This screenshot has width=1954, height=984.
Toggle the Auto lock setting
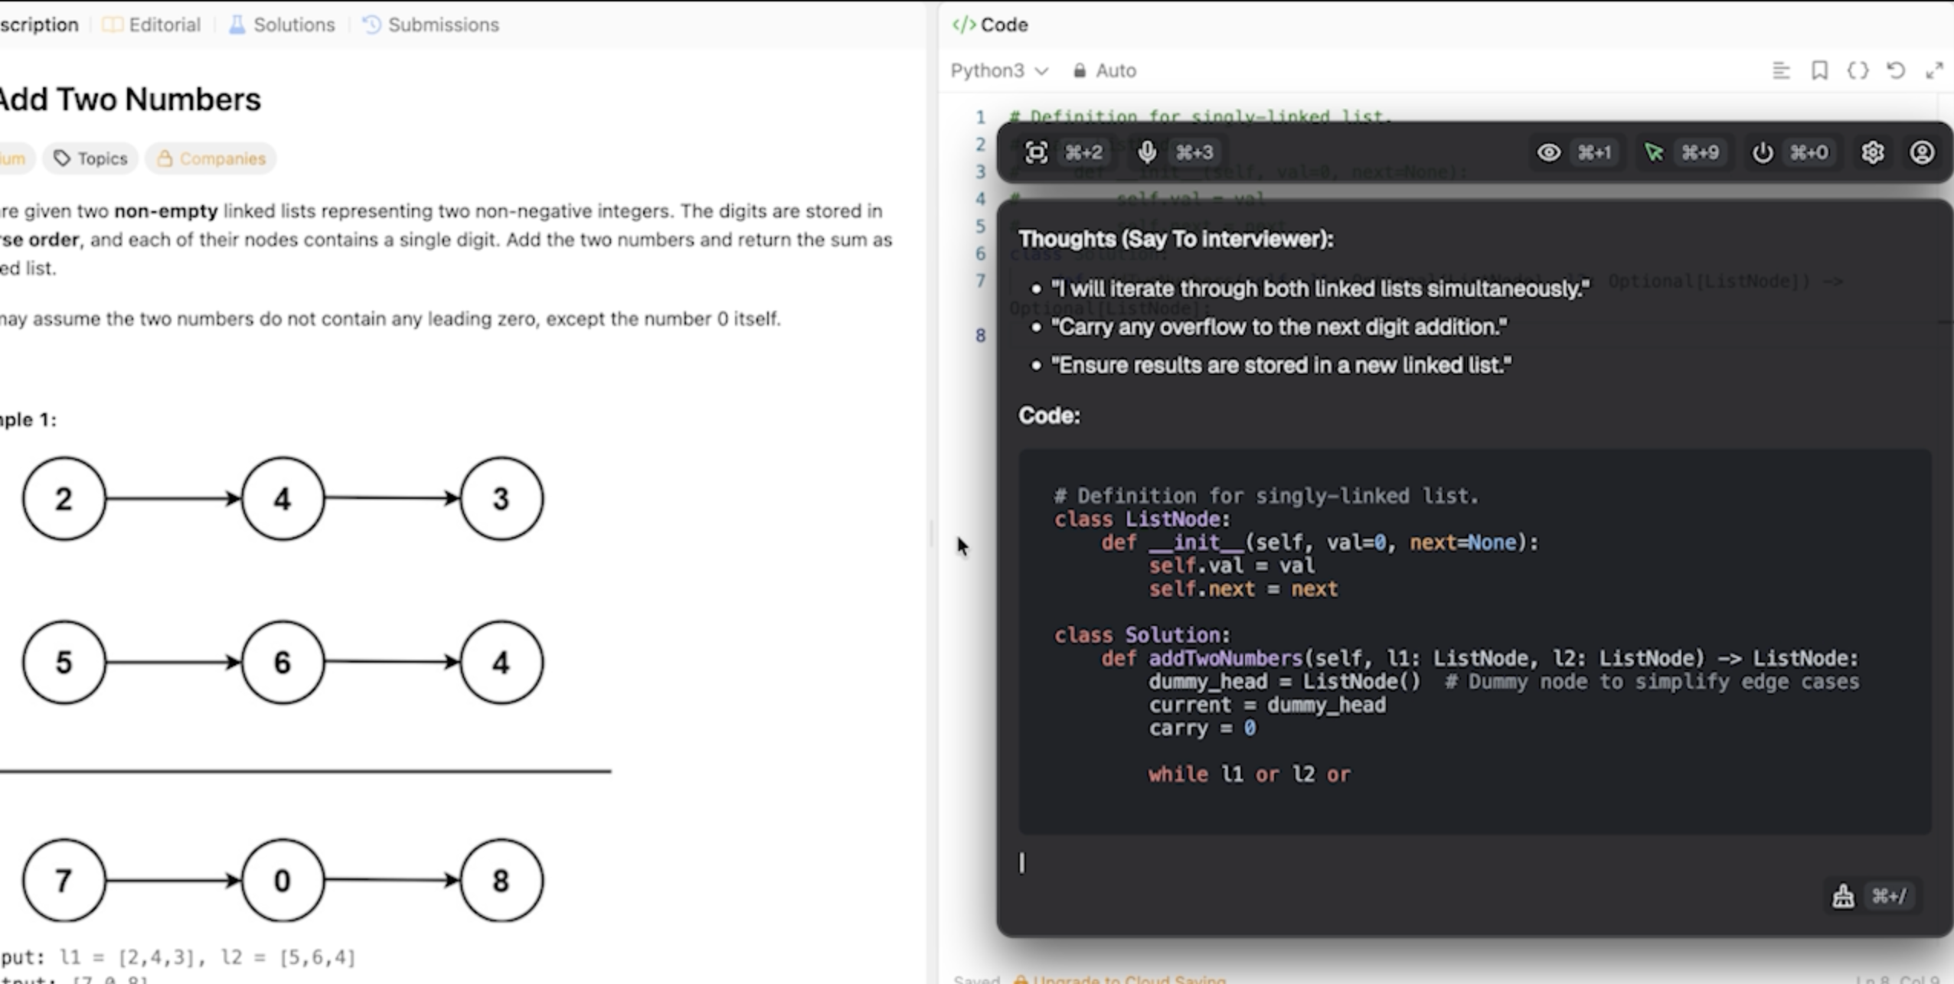(x=1103, y=70)
